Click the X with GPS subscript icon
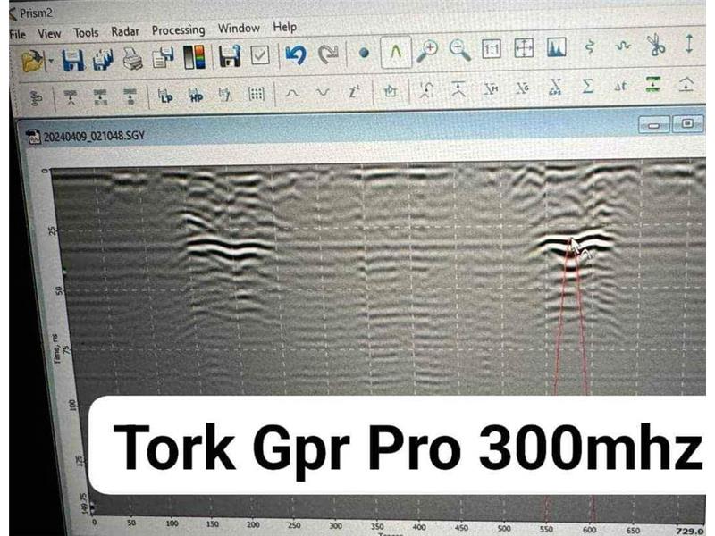Viewport: 715px width, 536px height. 555,87
